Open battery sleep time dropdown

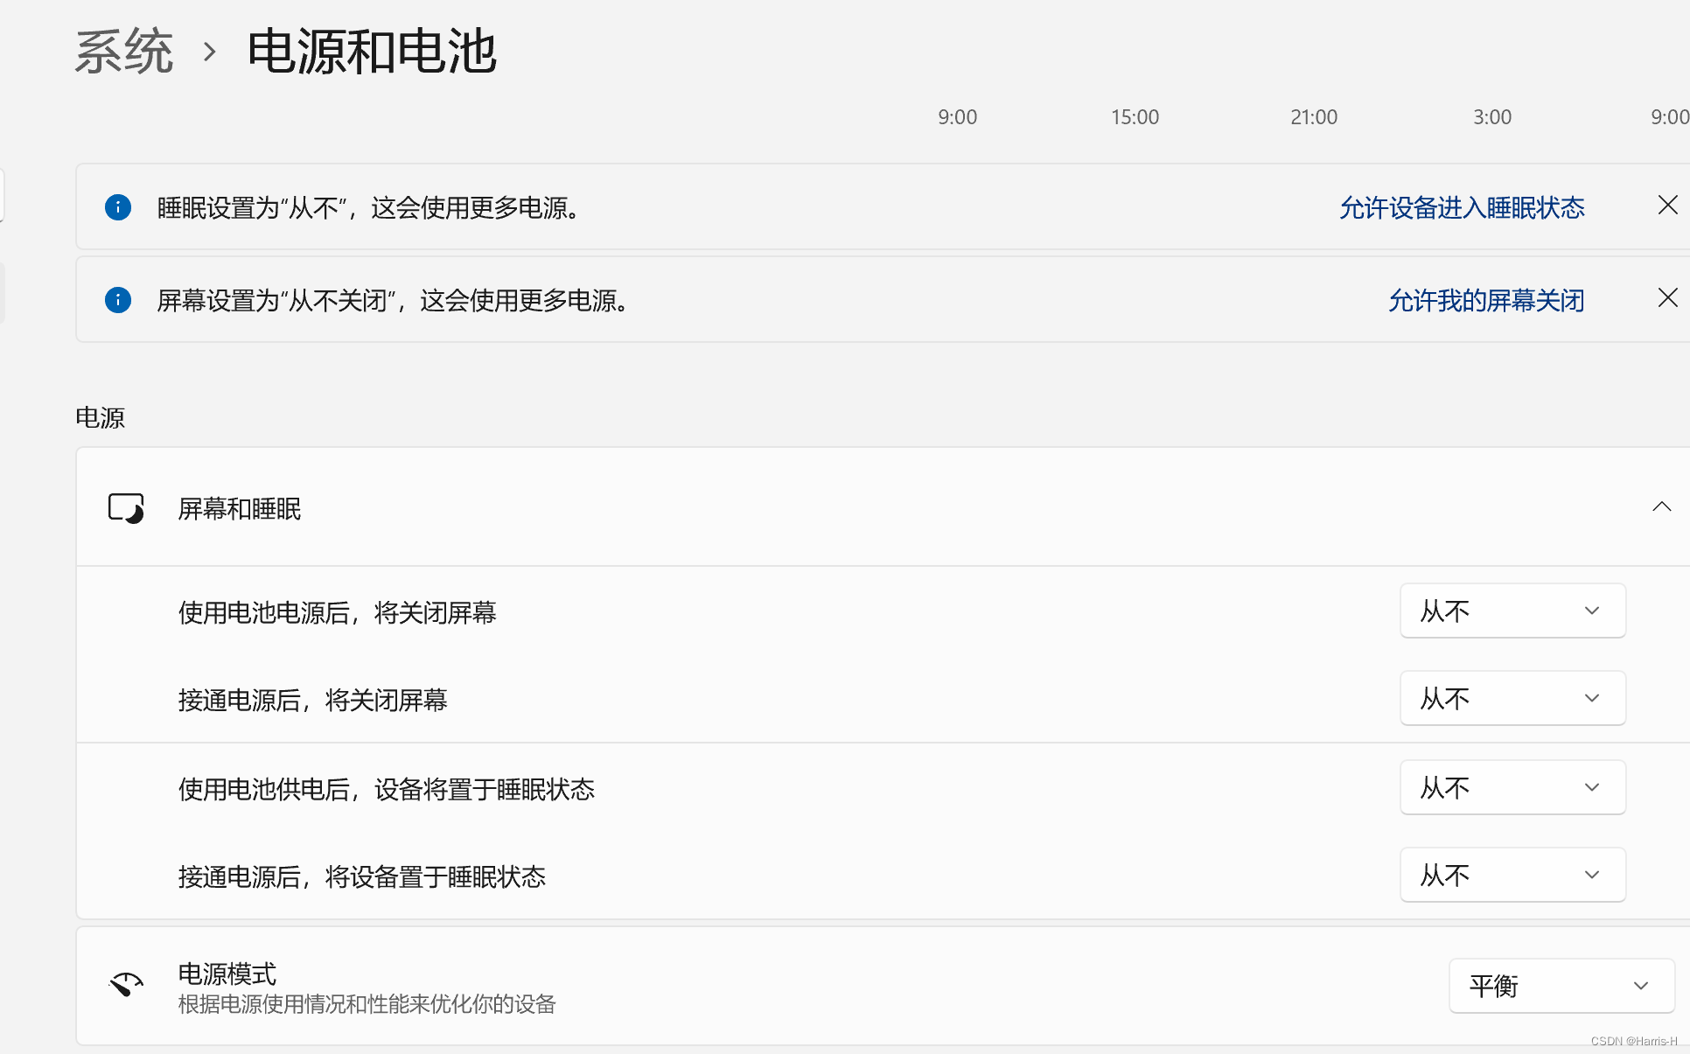1512,787
